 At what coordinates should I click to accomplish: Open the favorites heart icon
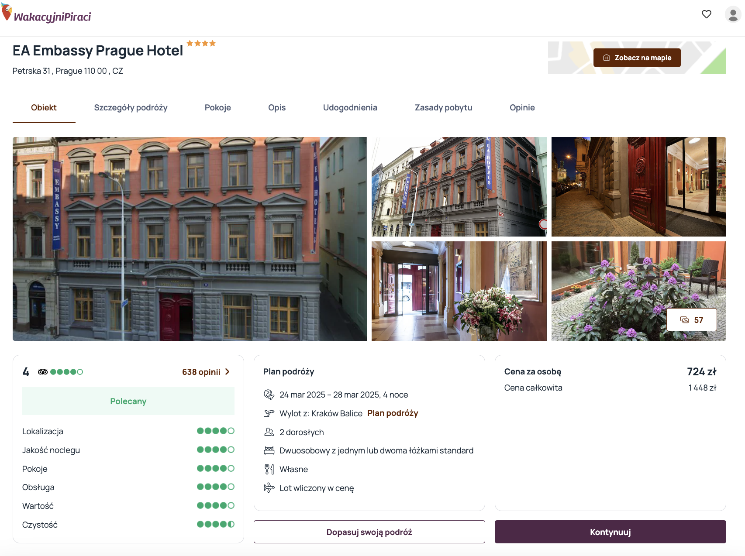[707, 14]
